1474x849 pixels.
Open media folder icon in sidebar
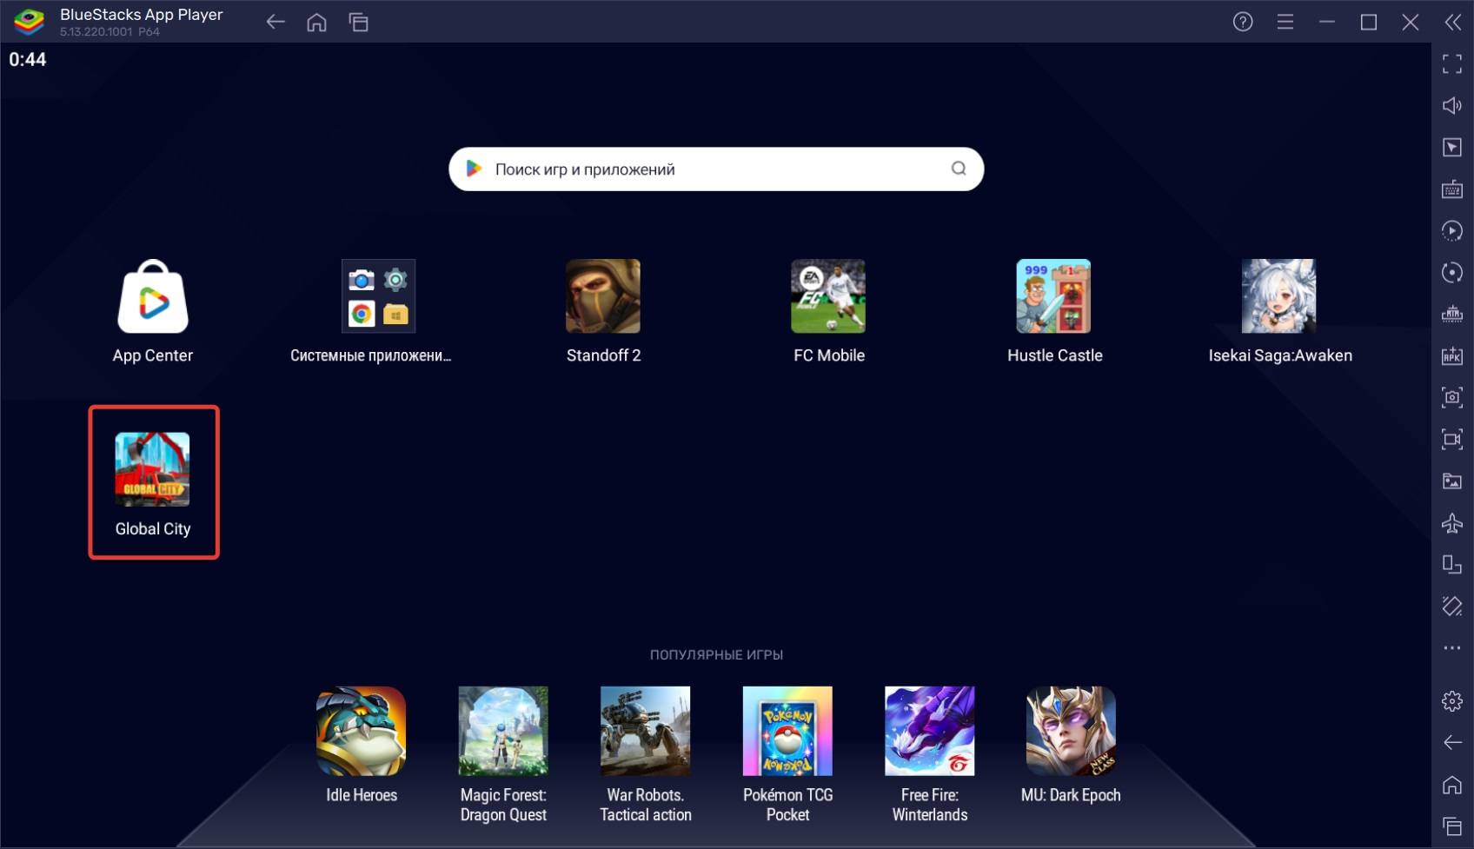pyautogui.click(x=1452, y=481)
